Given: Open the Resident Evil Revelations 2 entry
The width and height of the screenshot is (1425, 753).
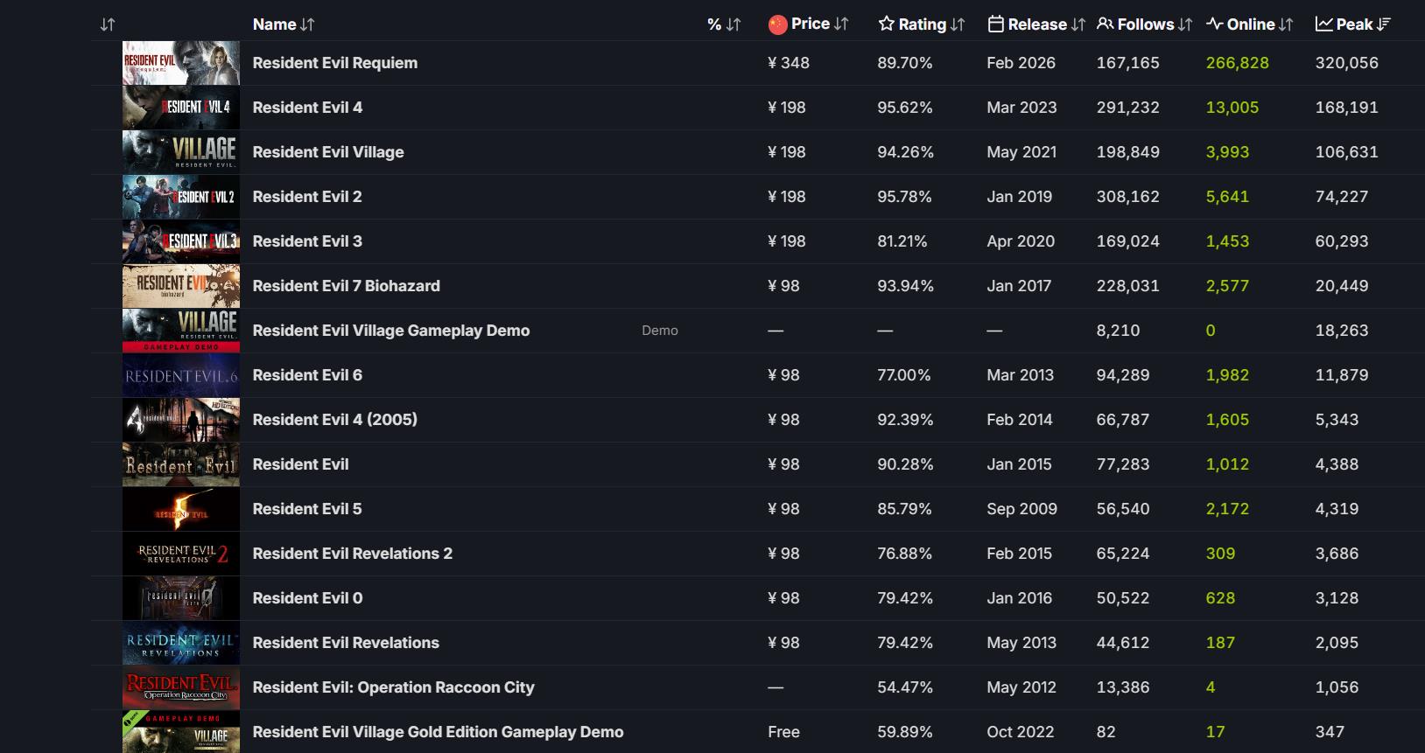Looking at the screenshot, I should (x=352, y=554).
